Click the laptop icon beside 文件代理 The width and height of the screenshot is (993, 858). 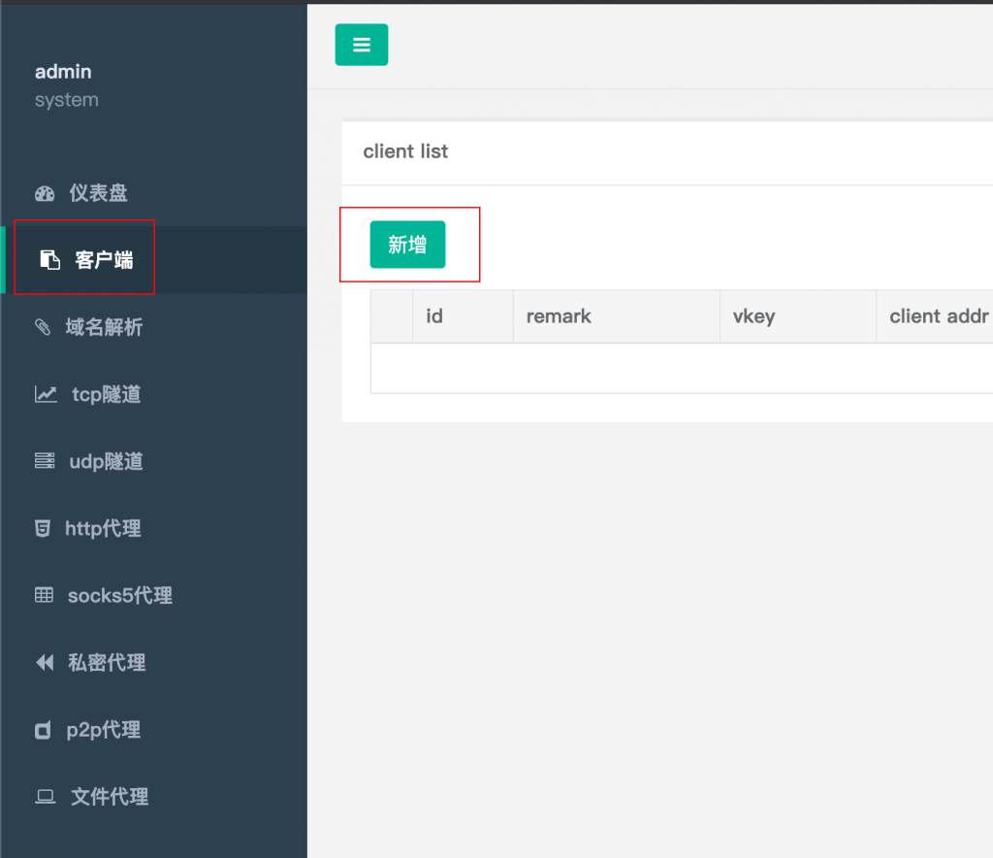click(x=45, y=797)
